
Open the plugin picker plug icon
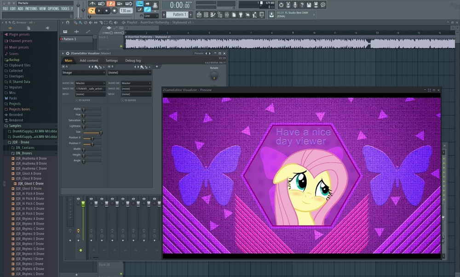[x=241, y=15]
